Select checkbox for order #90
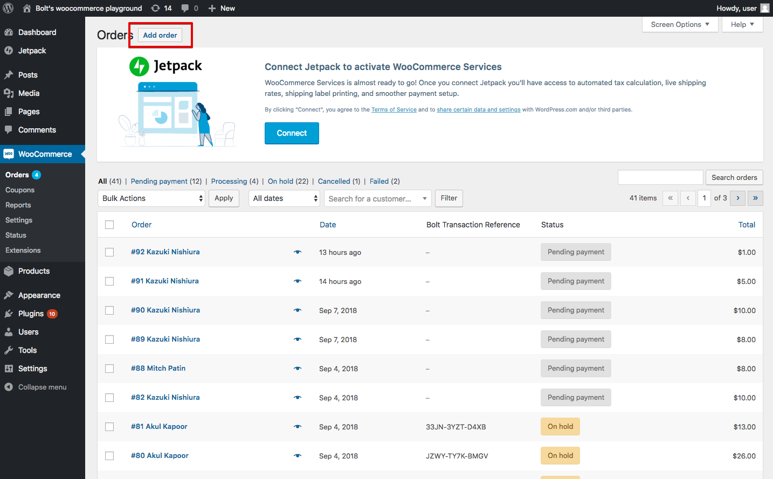The height and width of the screenshot is (479, 773). pos(109,310)
